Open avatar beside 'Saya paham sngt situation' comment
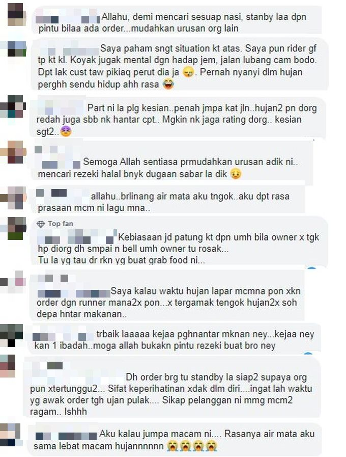346x457 pixels. point(16,49)
